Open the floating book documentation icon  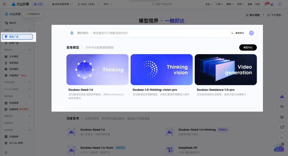click(282, 117)
